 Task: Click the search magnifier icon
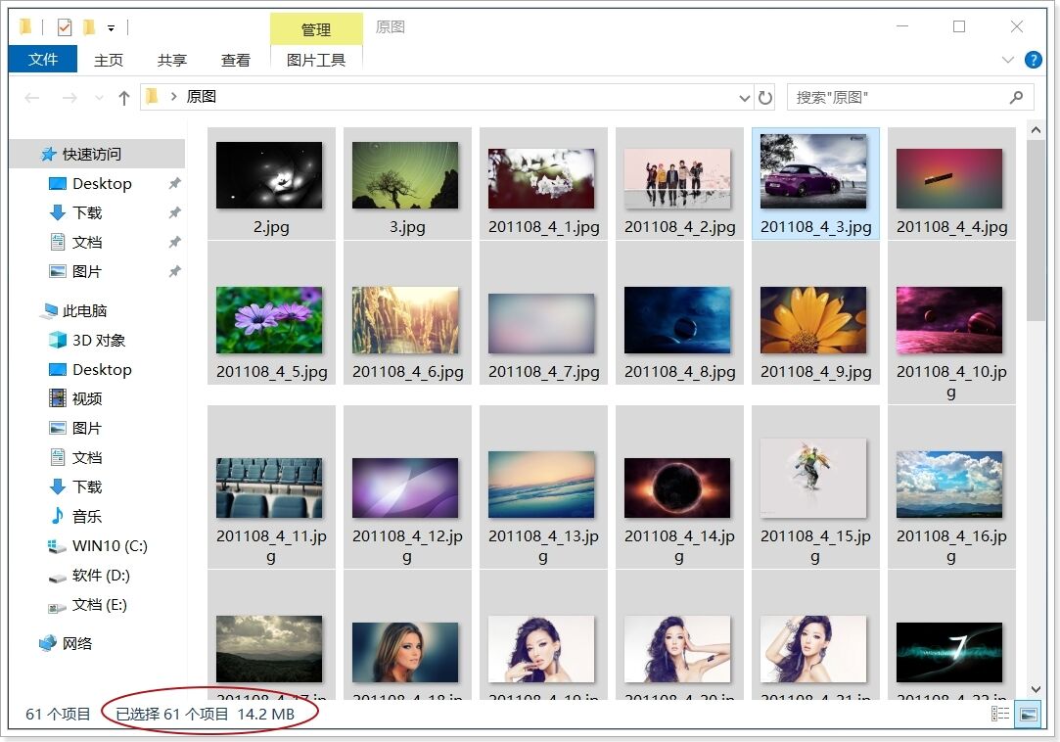point(1016,98)
